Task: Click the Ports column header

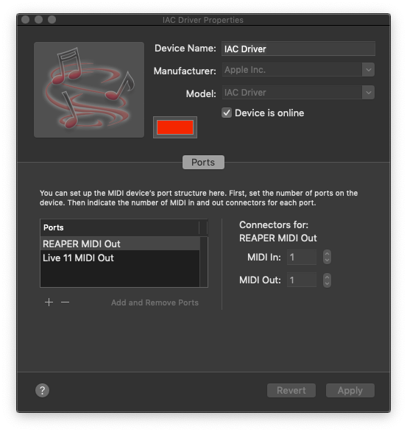Action: 120,227
